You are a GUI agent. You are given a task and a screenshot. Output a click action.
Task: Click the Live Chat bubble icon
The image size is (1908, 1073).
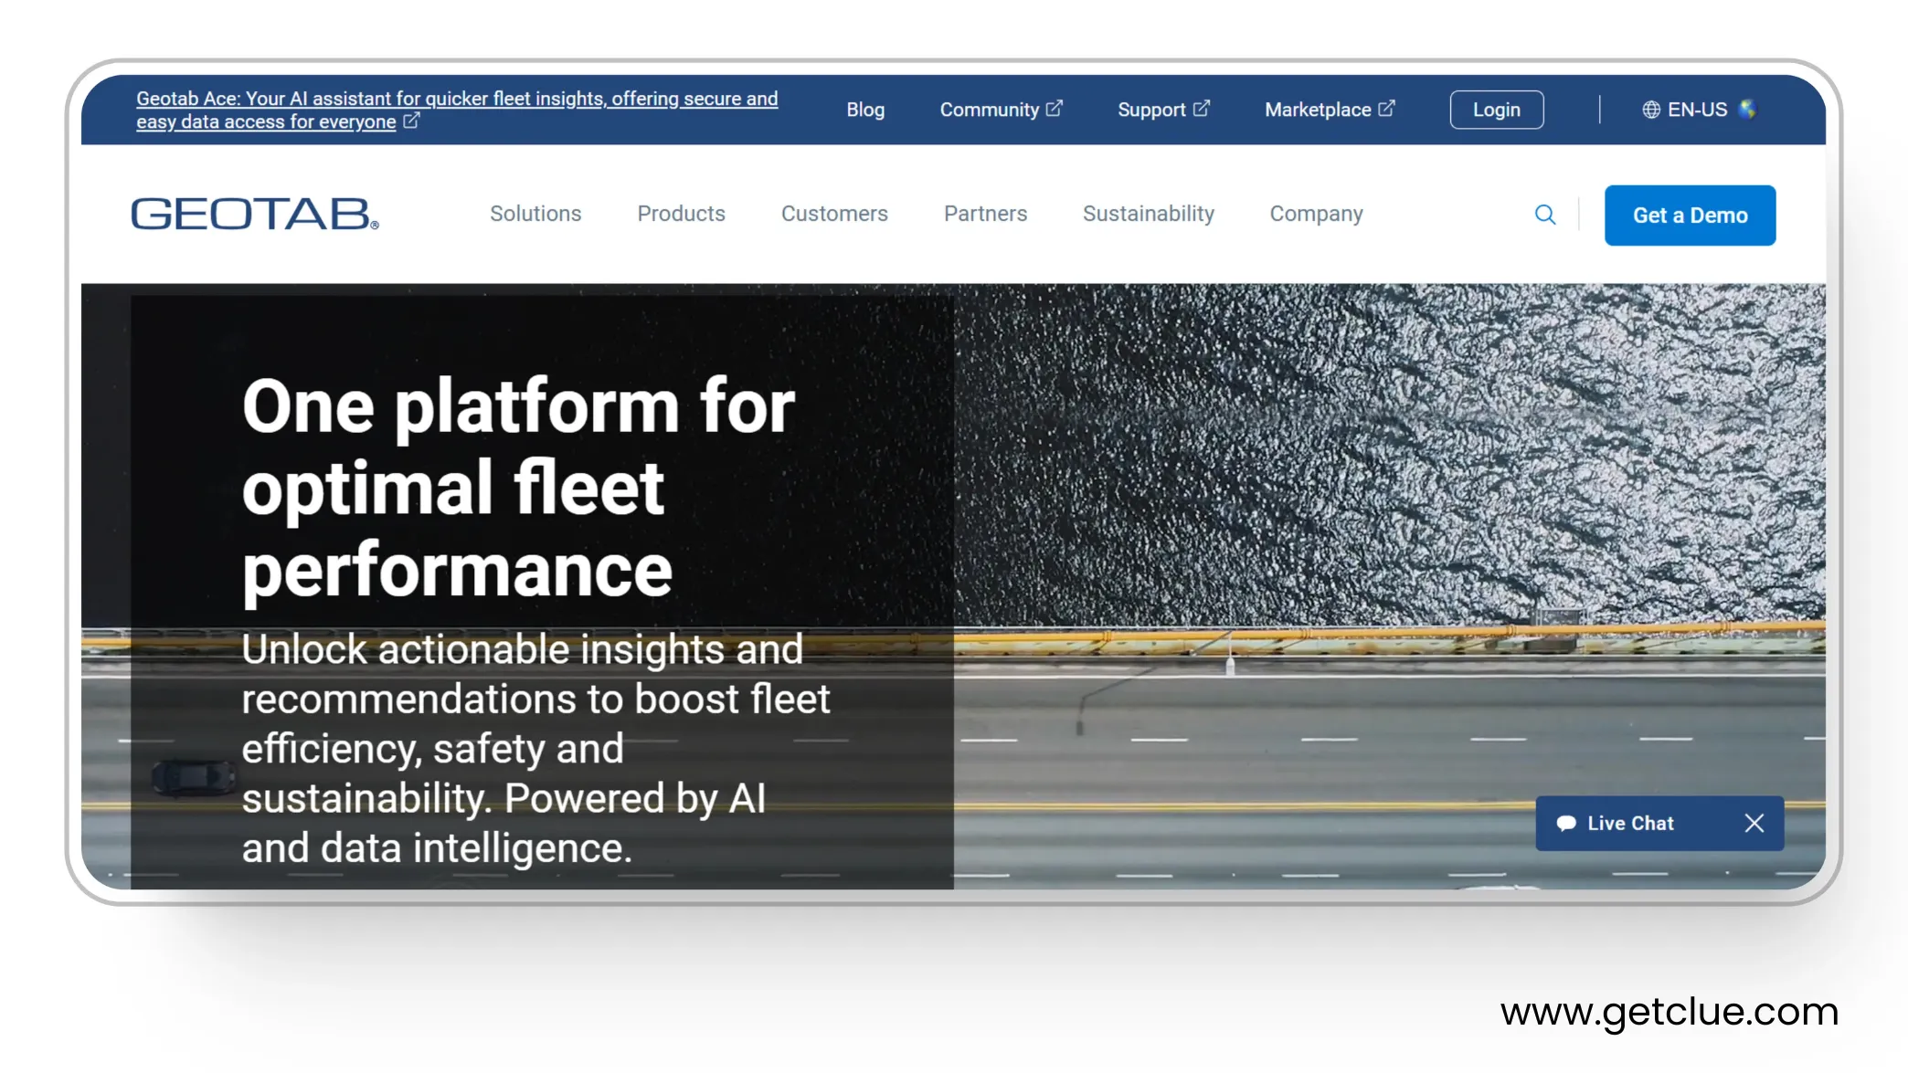point(1566,823)
